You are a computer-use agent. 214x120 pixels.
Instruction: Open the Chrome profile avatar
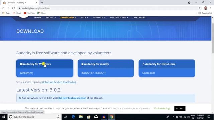point(206,8)
